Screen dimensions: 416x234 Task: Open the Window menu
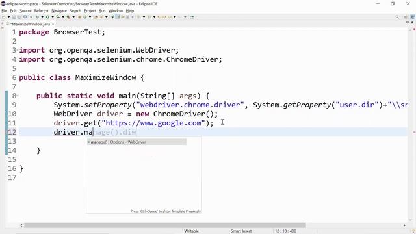[116, 11]
